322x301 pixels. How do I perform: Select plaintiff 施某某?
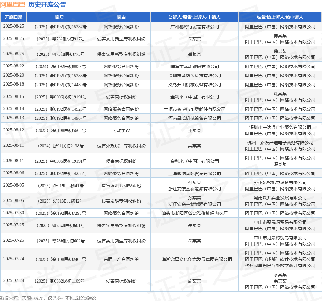[x=194, y=281]
